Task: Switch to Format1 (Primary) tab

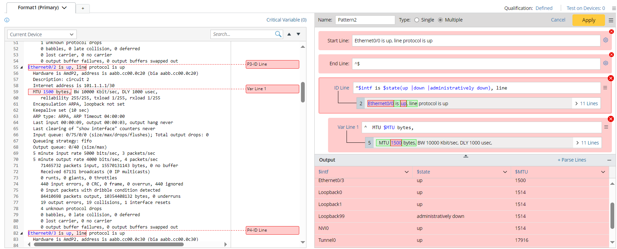Action: tap(38, 8)
